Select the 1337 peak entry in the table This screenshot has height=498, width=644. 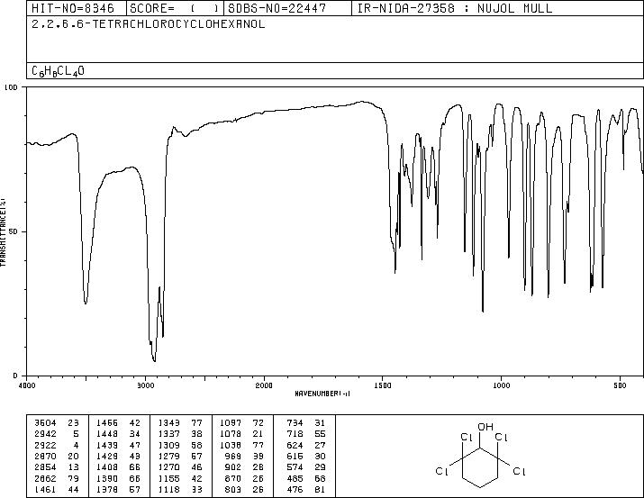(180, 434)
